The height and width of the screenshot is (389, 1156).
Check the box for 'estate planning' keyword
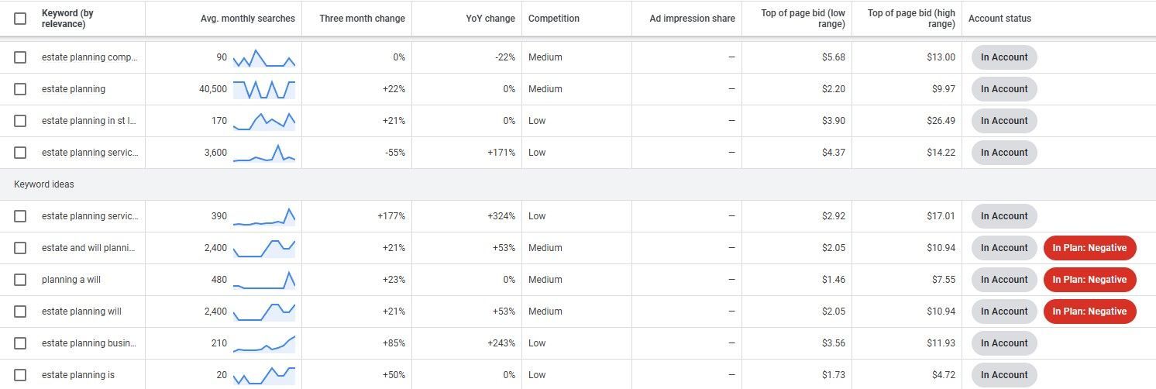[x=20, y=89]
